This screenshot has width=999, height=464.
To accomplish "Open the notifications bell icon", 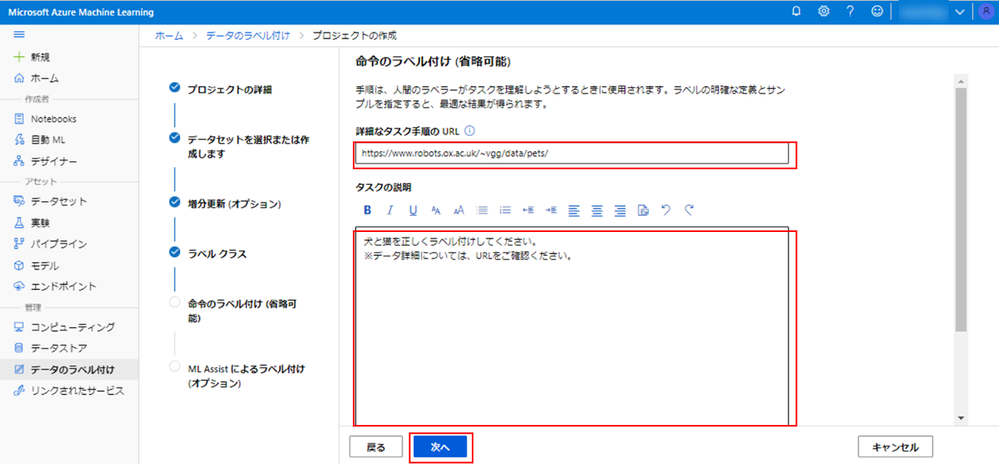I will pyautogui.click(x=796, y=11).
